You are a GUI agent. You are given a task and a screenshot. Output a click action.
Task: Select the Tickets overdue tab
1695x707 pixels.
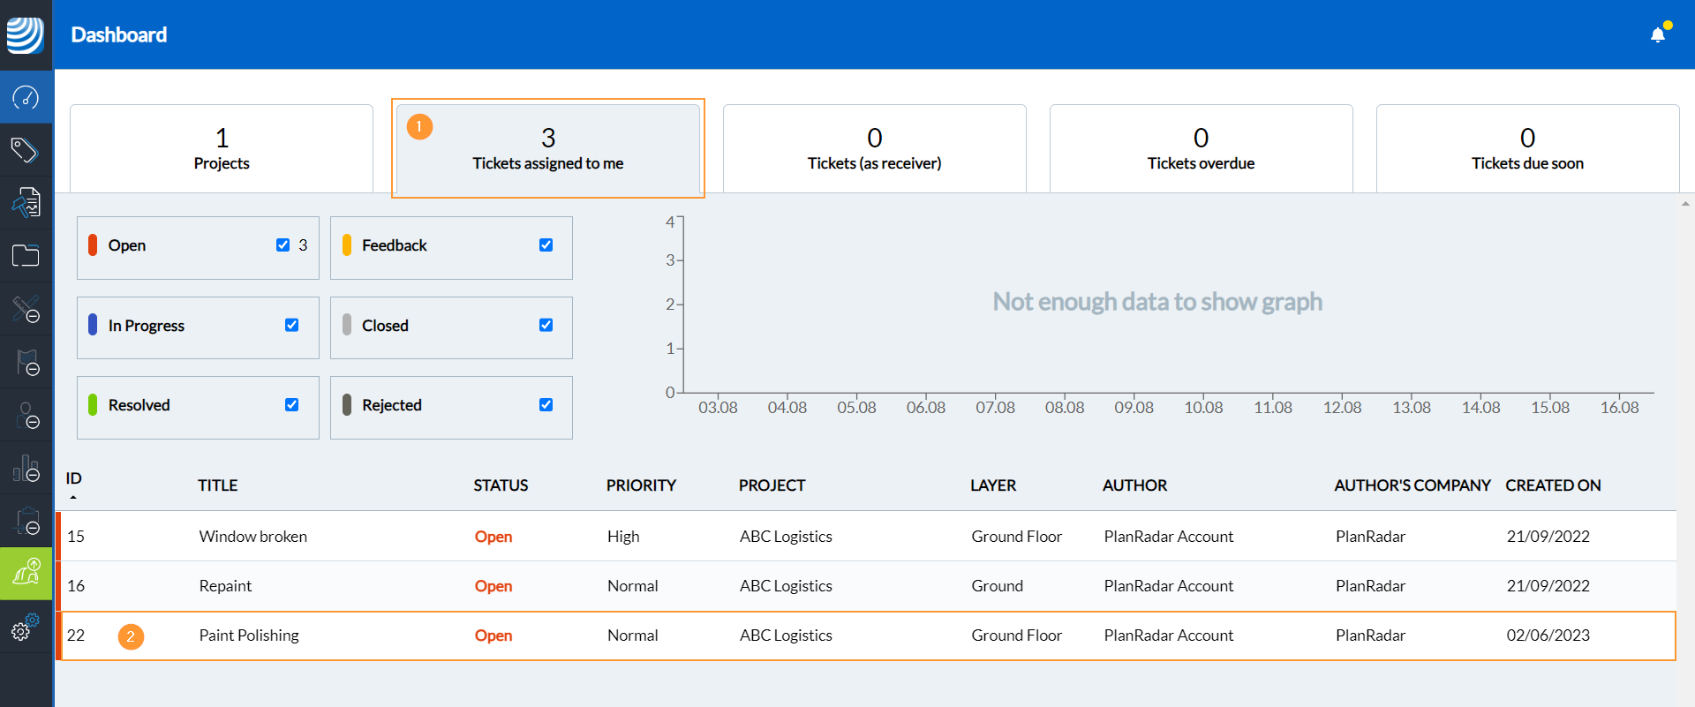tap(1201, 148)
